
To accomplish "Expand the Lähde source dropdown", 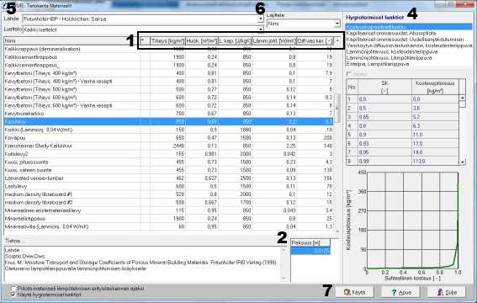I will pyautogui.click(x=261, y=19).
